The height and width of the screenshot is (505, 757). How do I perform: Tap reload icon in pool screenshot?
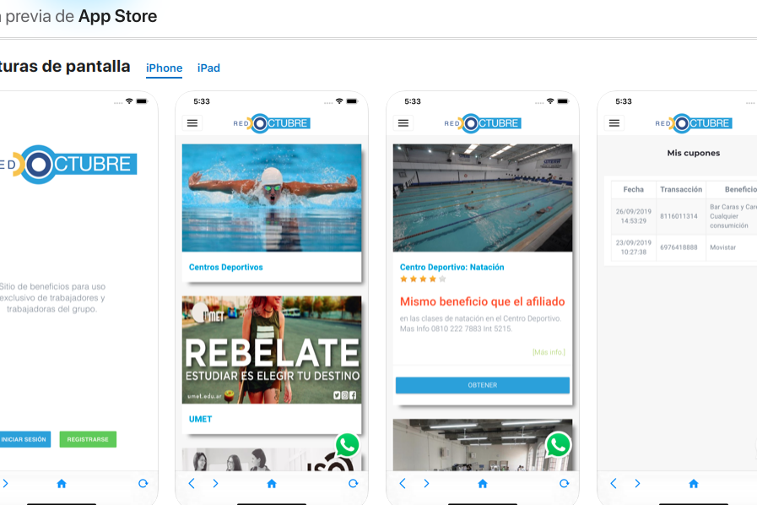[564, 484]
